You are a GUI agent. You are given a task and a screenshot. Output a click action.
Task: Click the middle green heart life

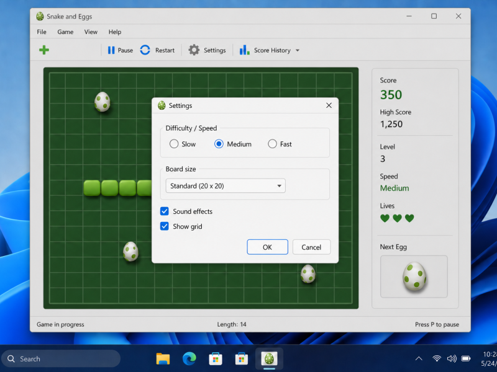[397, 218]
